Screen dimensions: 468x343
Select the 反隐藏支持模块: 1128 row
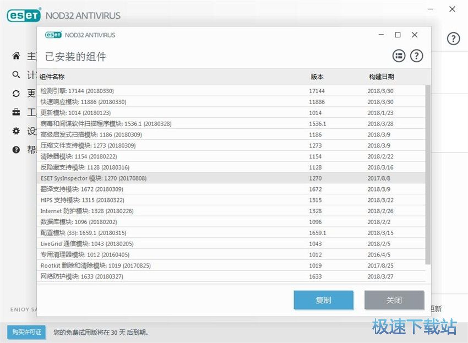coord(231,167)
